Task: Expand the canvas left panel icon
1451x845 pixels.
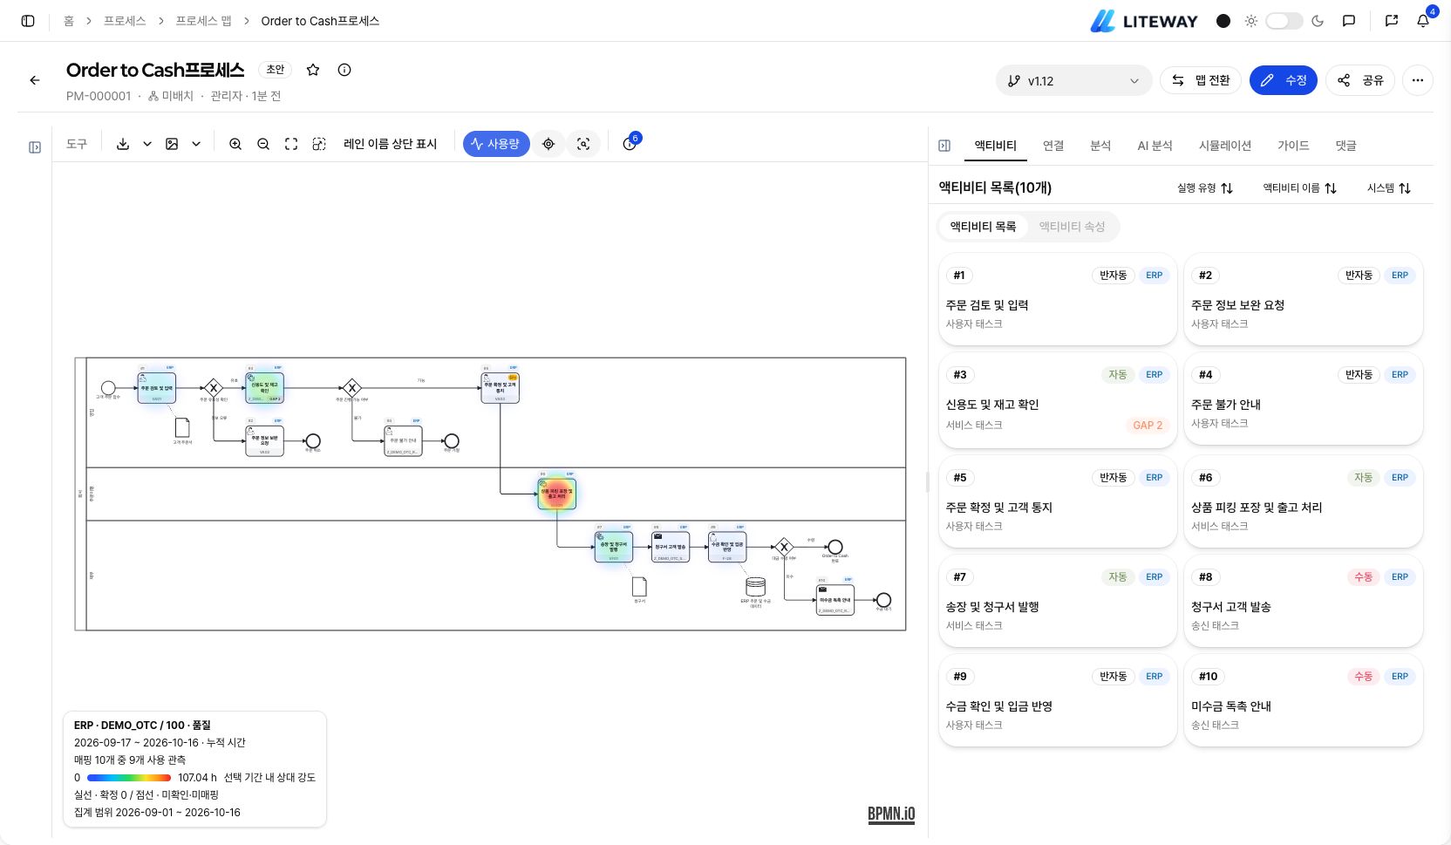Action: pos(35,147)
